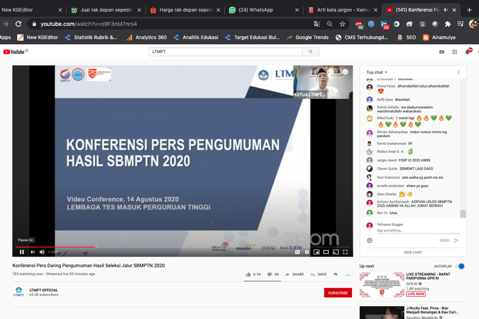Click the red Subscribe button

pyautogui.click(x=338, y=293)
